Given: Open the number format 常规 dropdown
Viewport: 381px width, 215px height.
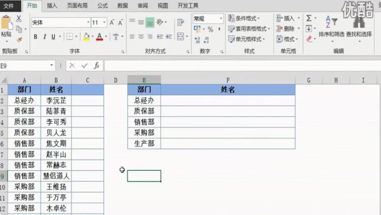Looking at the screenshot, I should pyautogui.click(x=221, y=19).
